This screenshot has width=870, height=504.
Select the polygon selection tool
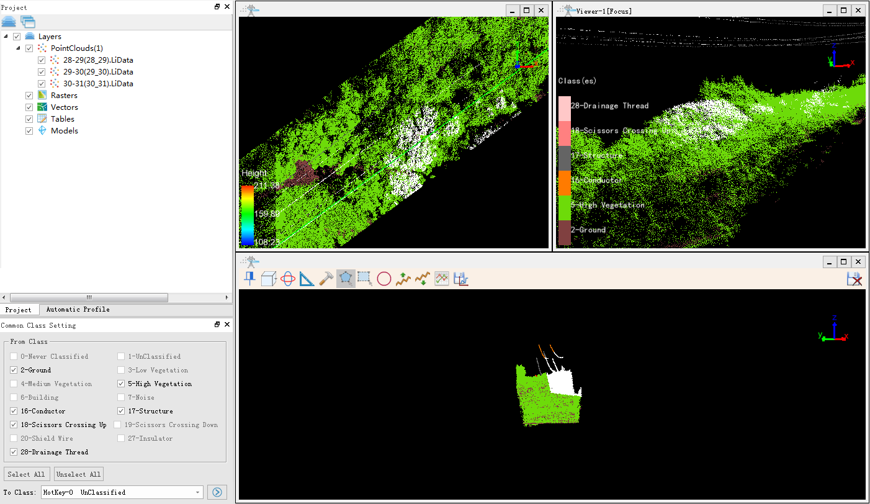346,279
